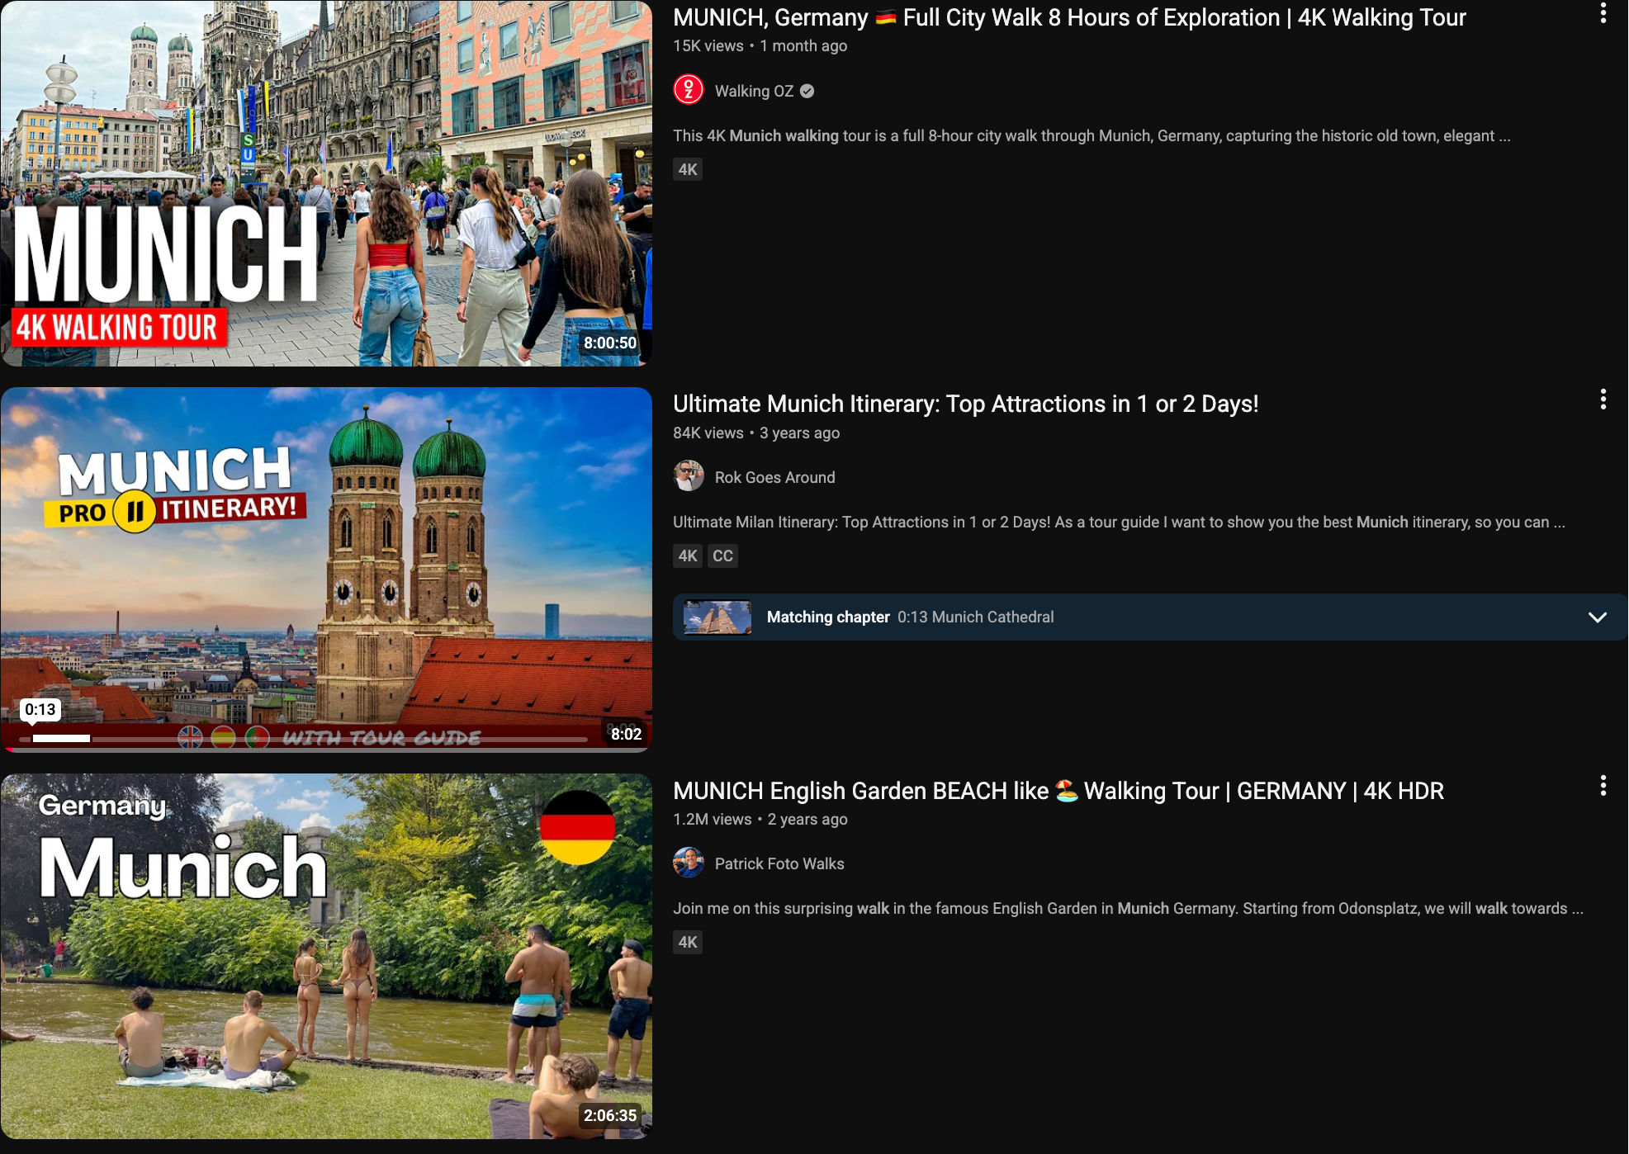Click description starting 'Ultimate Milan Itinerary'
The height and width of the screenshot is (1154, 1629).
tap(1119, 522)
